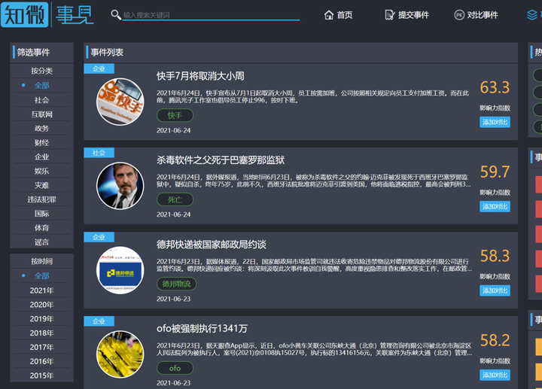The height and width of the screenshot is (389, 542).
Task: Click the Kuaishou event thumbnail image
Action: pos(120,102)
